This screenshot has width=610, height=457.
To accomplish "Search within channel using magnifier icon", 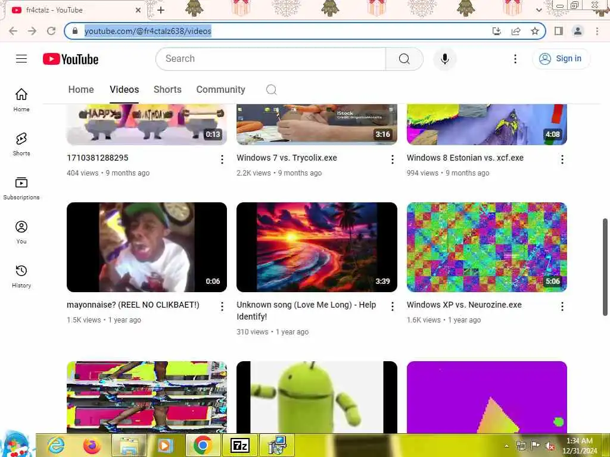I will pos(271,90).
